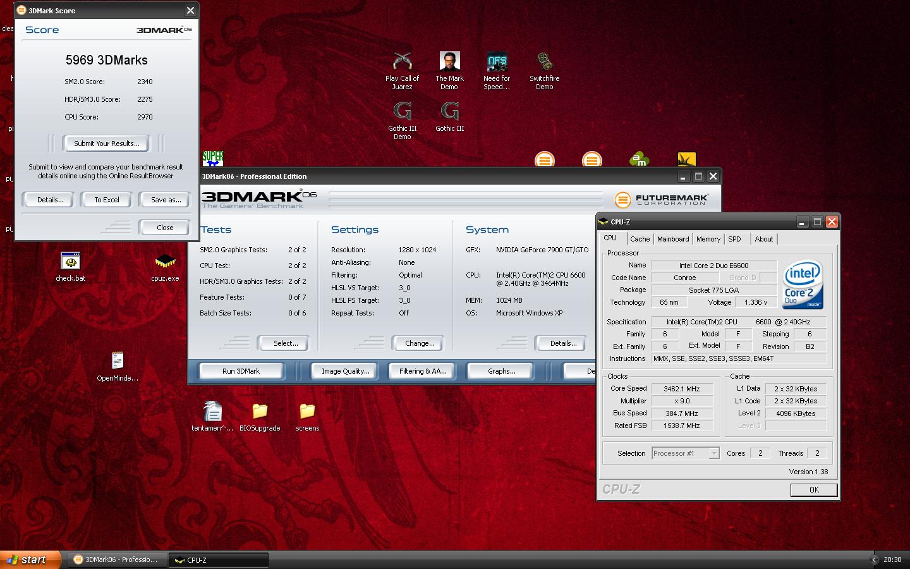Launch the Gothic III Demo shortcut
Viewport: 910px width, 569px height.
click(x=402, y=120)
